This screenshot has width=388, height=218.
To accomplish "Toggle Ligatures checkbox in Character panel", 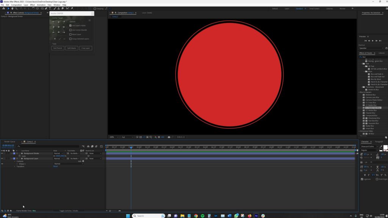I will click(x=362, y=179).
